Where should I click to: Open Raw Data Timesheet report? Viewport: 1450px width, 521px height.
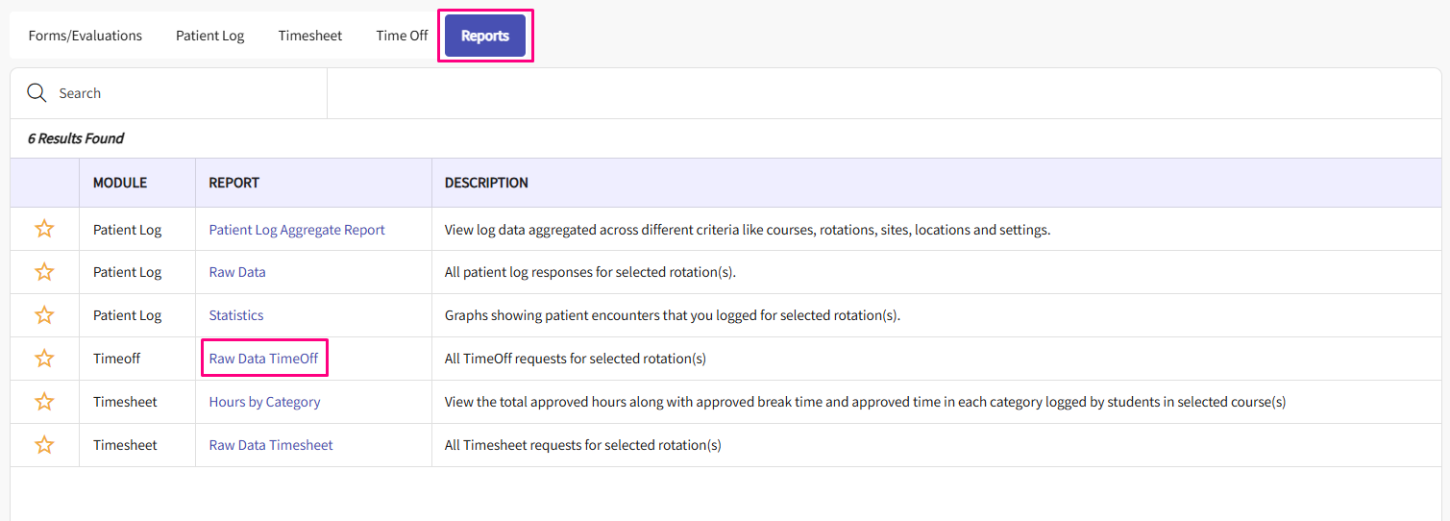coord(271,445)
